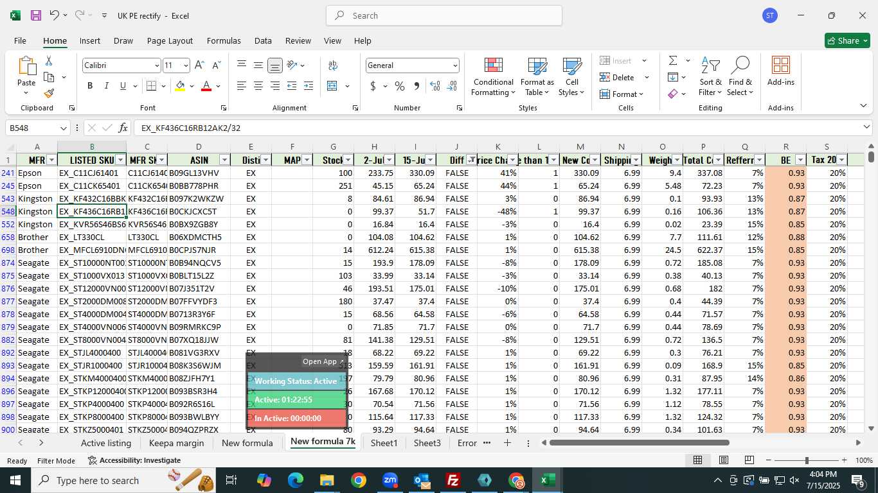The height and width of the screenshot is (493, 878).
Task: Click the Copy icon in Clipboard group
Action: pos(49,77)
